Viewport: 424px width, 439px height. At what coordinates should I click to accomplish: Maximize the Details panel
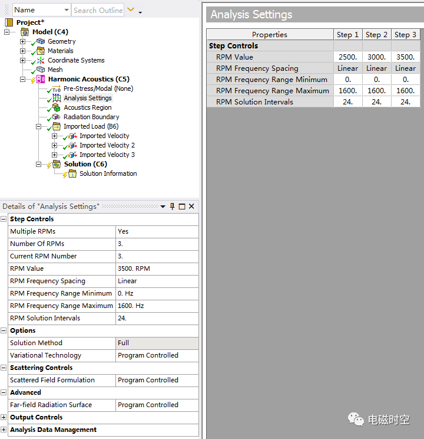(182, 207)
